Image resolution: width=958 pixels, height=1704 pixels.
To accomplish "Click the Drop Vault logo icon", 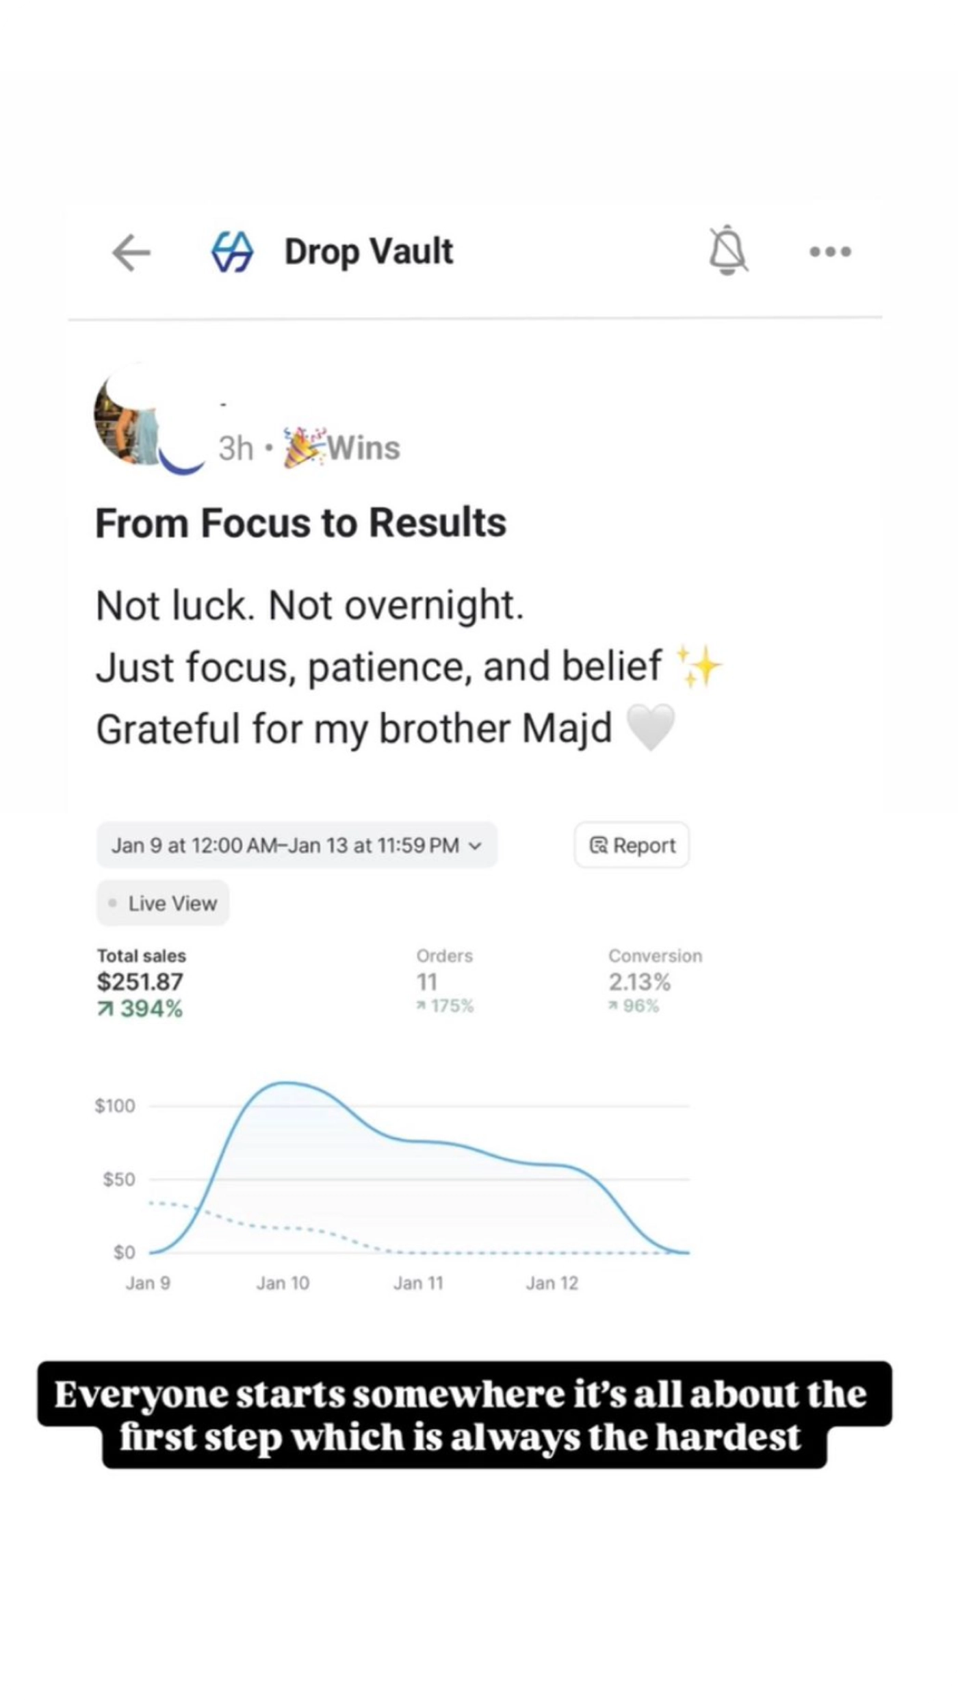I will tap(232, 251).
